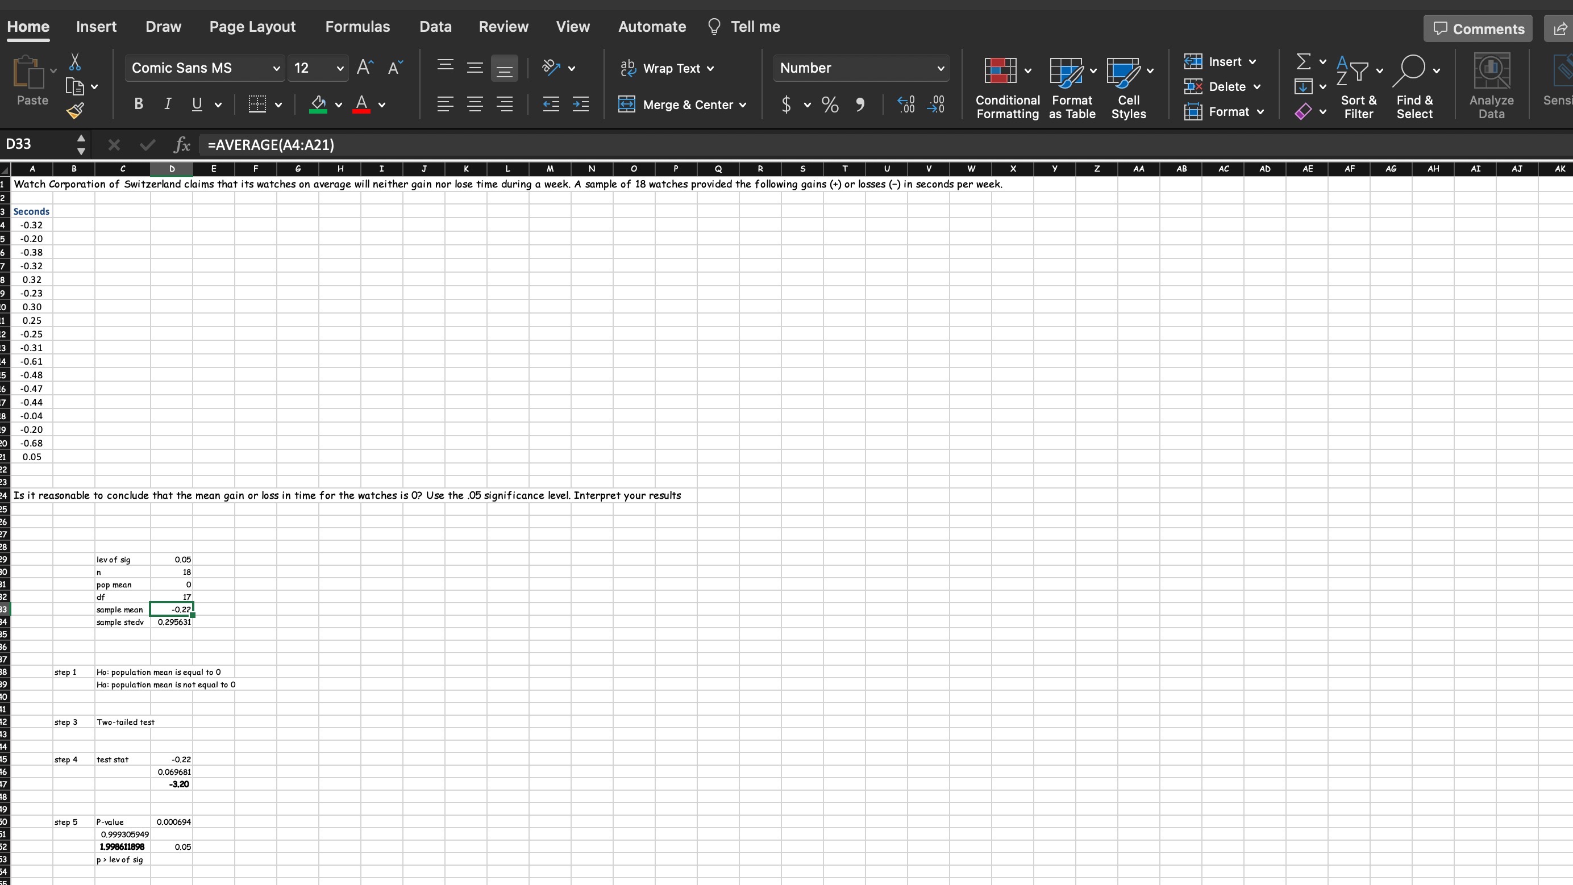Image resolution: width=1573 pixels, height=885 pixels.
Task: Open Conditional Formatting
Action: 1008,88
